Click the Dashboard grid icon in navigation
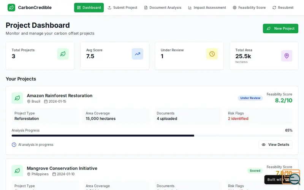The image size is (304, 190). [79, 8]
